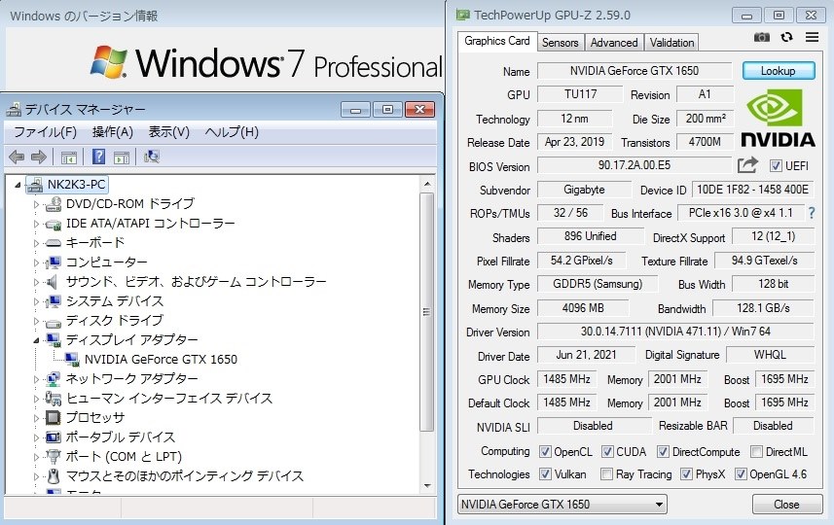Click the properties pane toolbar icon
Viewport: 834px width, 525px height.
pos(122,157)
